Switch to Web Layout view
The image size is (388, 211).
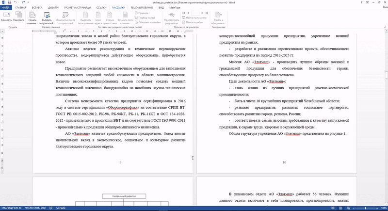348,208
